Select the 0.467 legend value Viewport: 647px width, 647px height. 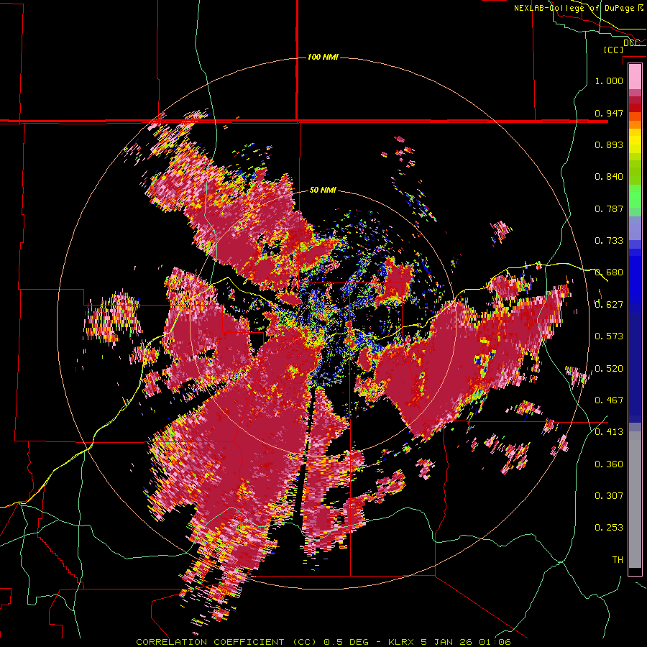coord(609,400)
